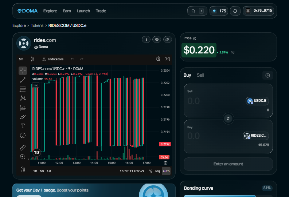
Task: Click the chart redo arrow
Action: pos(82,59)
